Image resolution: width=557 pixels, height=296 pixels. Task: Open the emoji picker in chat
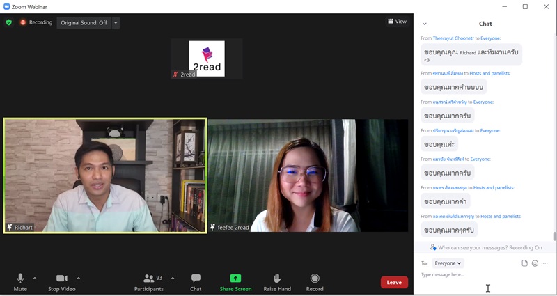click(535, 263)
